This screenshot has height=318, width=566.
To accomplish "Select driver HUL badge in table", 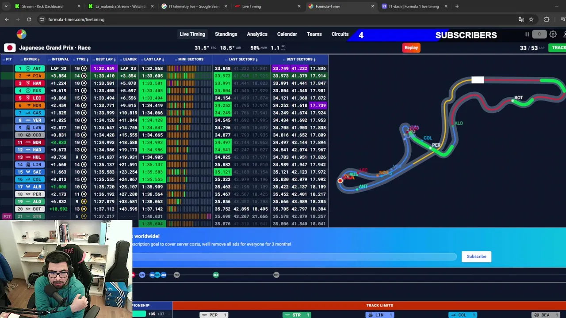I will pyautogui.click(x=30, y=157).
